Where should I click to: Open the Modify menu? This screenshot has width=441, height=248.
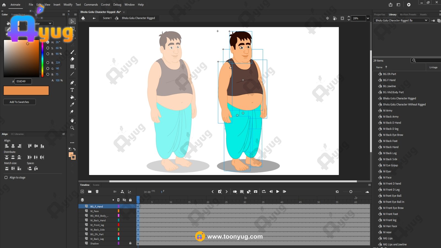click(68, 5)
